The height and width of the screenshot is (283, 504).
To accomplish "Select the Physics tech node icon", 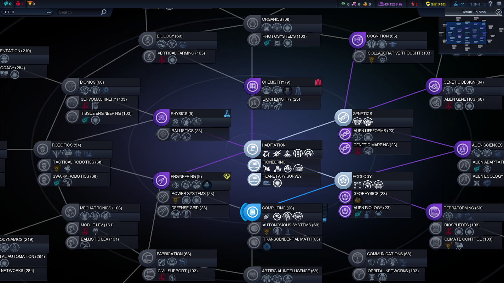I will (161, 118).
